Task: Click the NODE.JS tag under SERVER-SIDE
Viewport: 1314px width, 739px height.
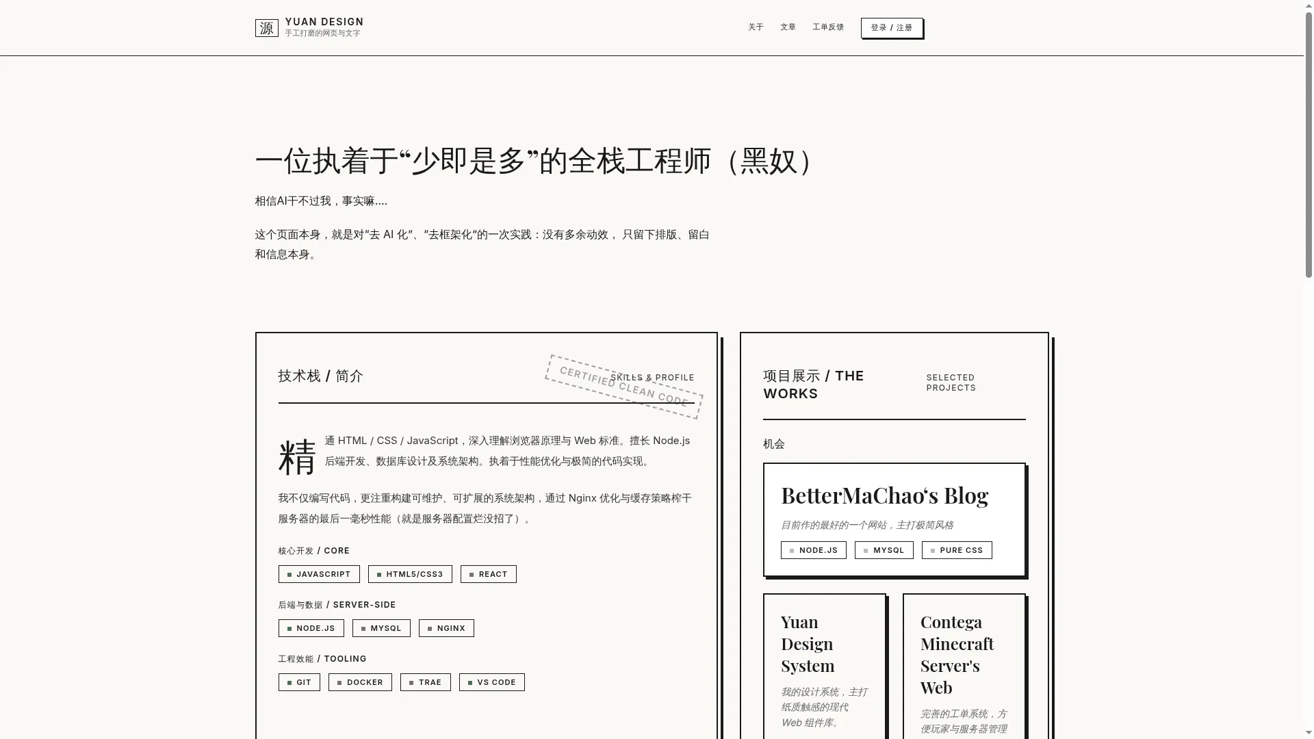Action: [311, 628]
